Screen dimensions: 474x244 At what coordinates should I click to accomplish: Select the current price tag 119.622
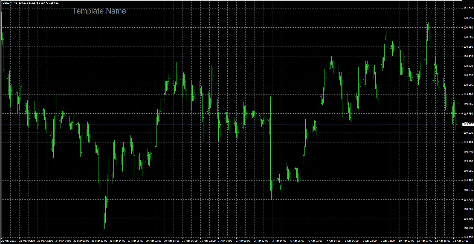(x=468, y=124)
